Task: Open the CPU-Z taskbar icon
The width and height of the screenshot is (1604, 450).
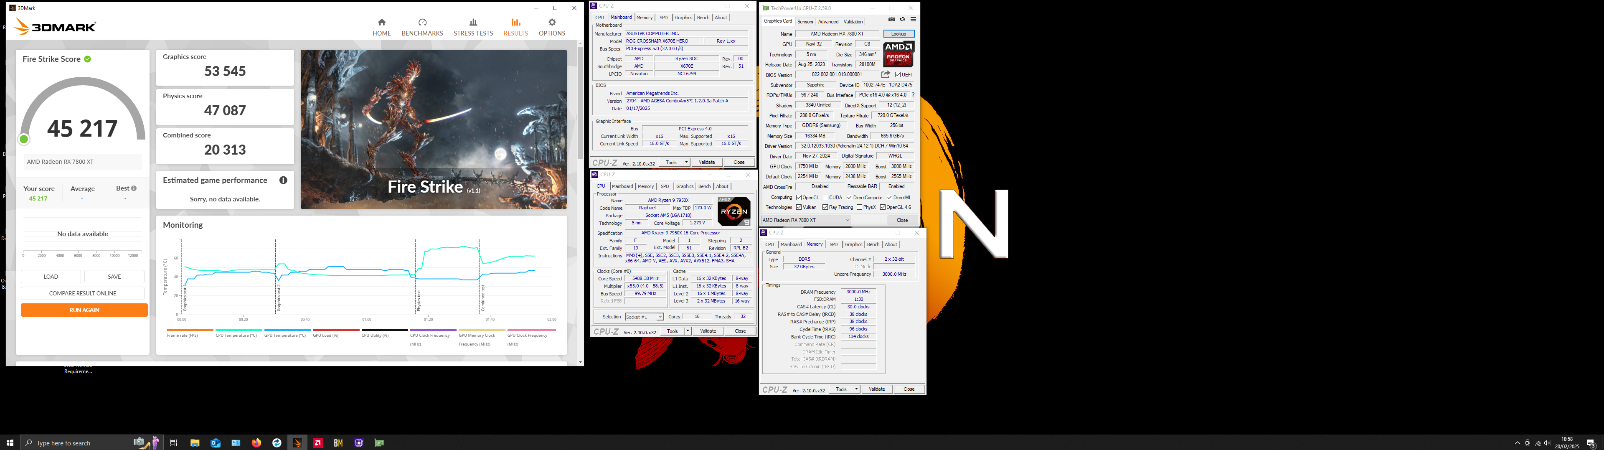Action: (359, 442)
